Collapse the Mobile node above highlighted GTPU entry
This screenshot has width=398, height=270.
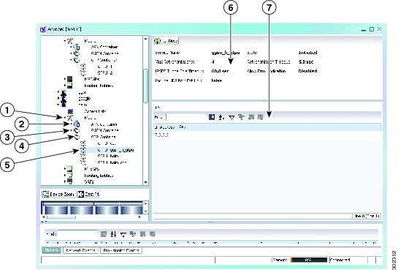pos(65,118)
